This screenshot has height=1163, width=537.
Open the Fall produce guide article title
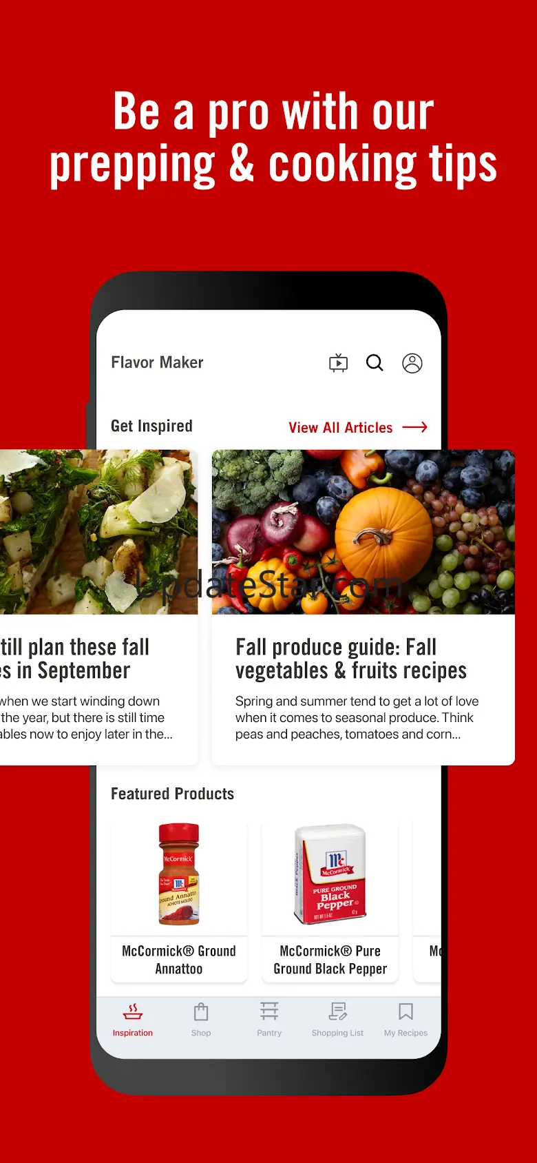tap(351, 659)
